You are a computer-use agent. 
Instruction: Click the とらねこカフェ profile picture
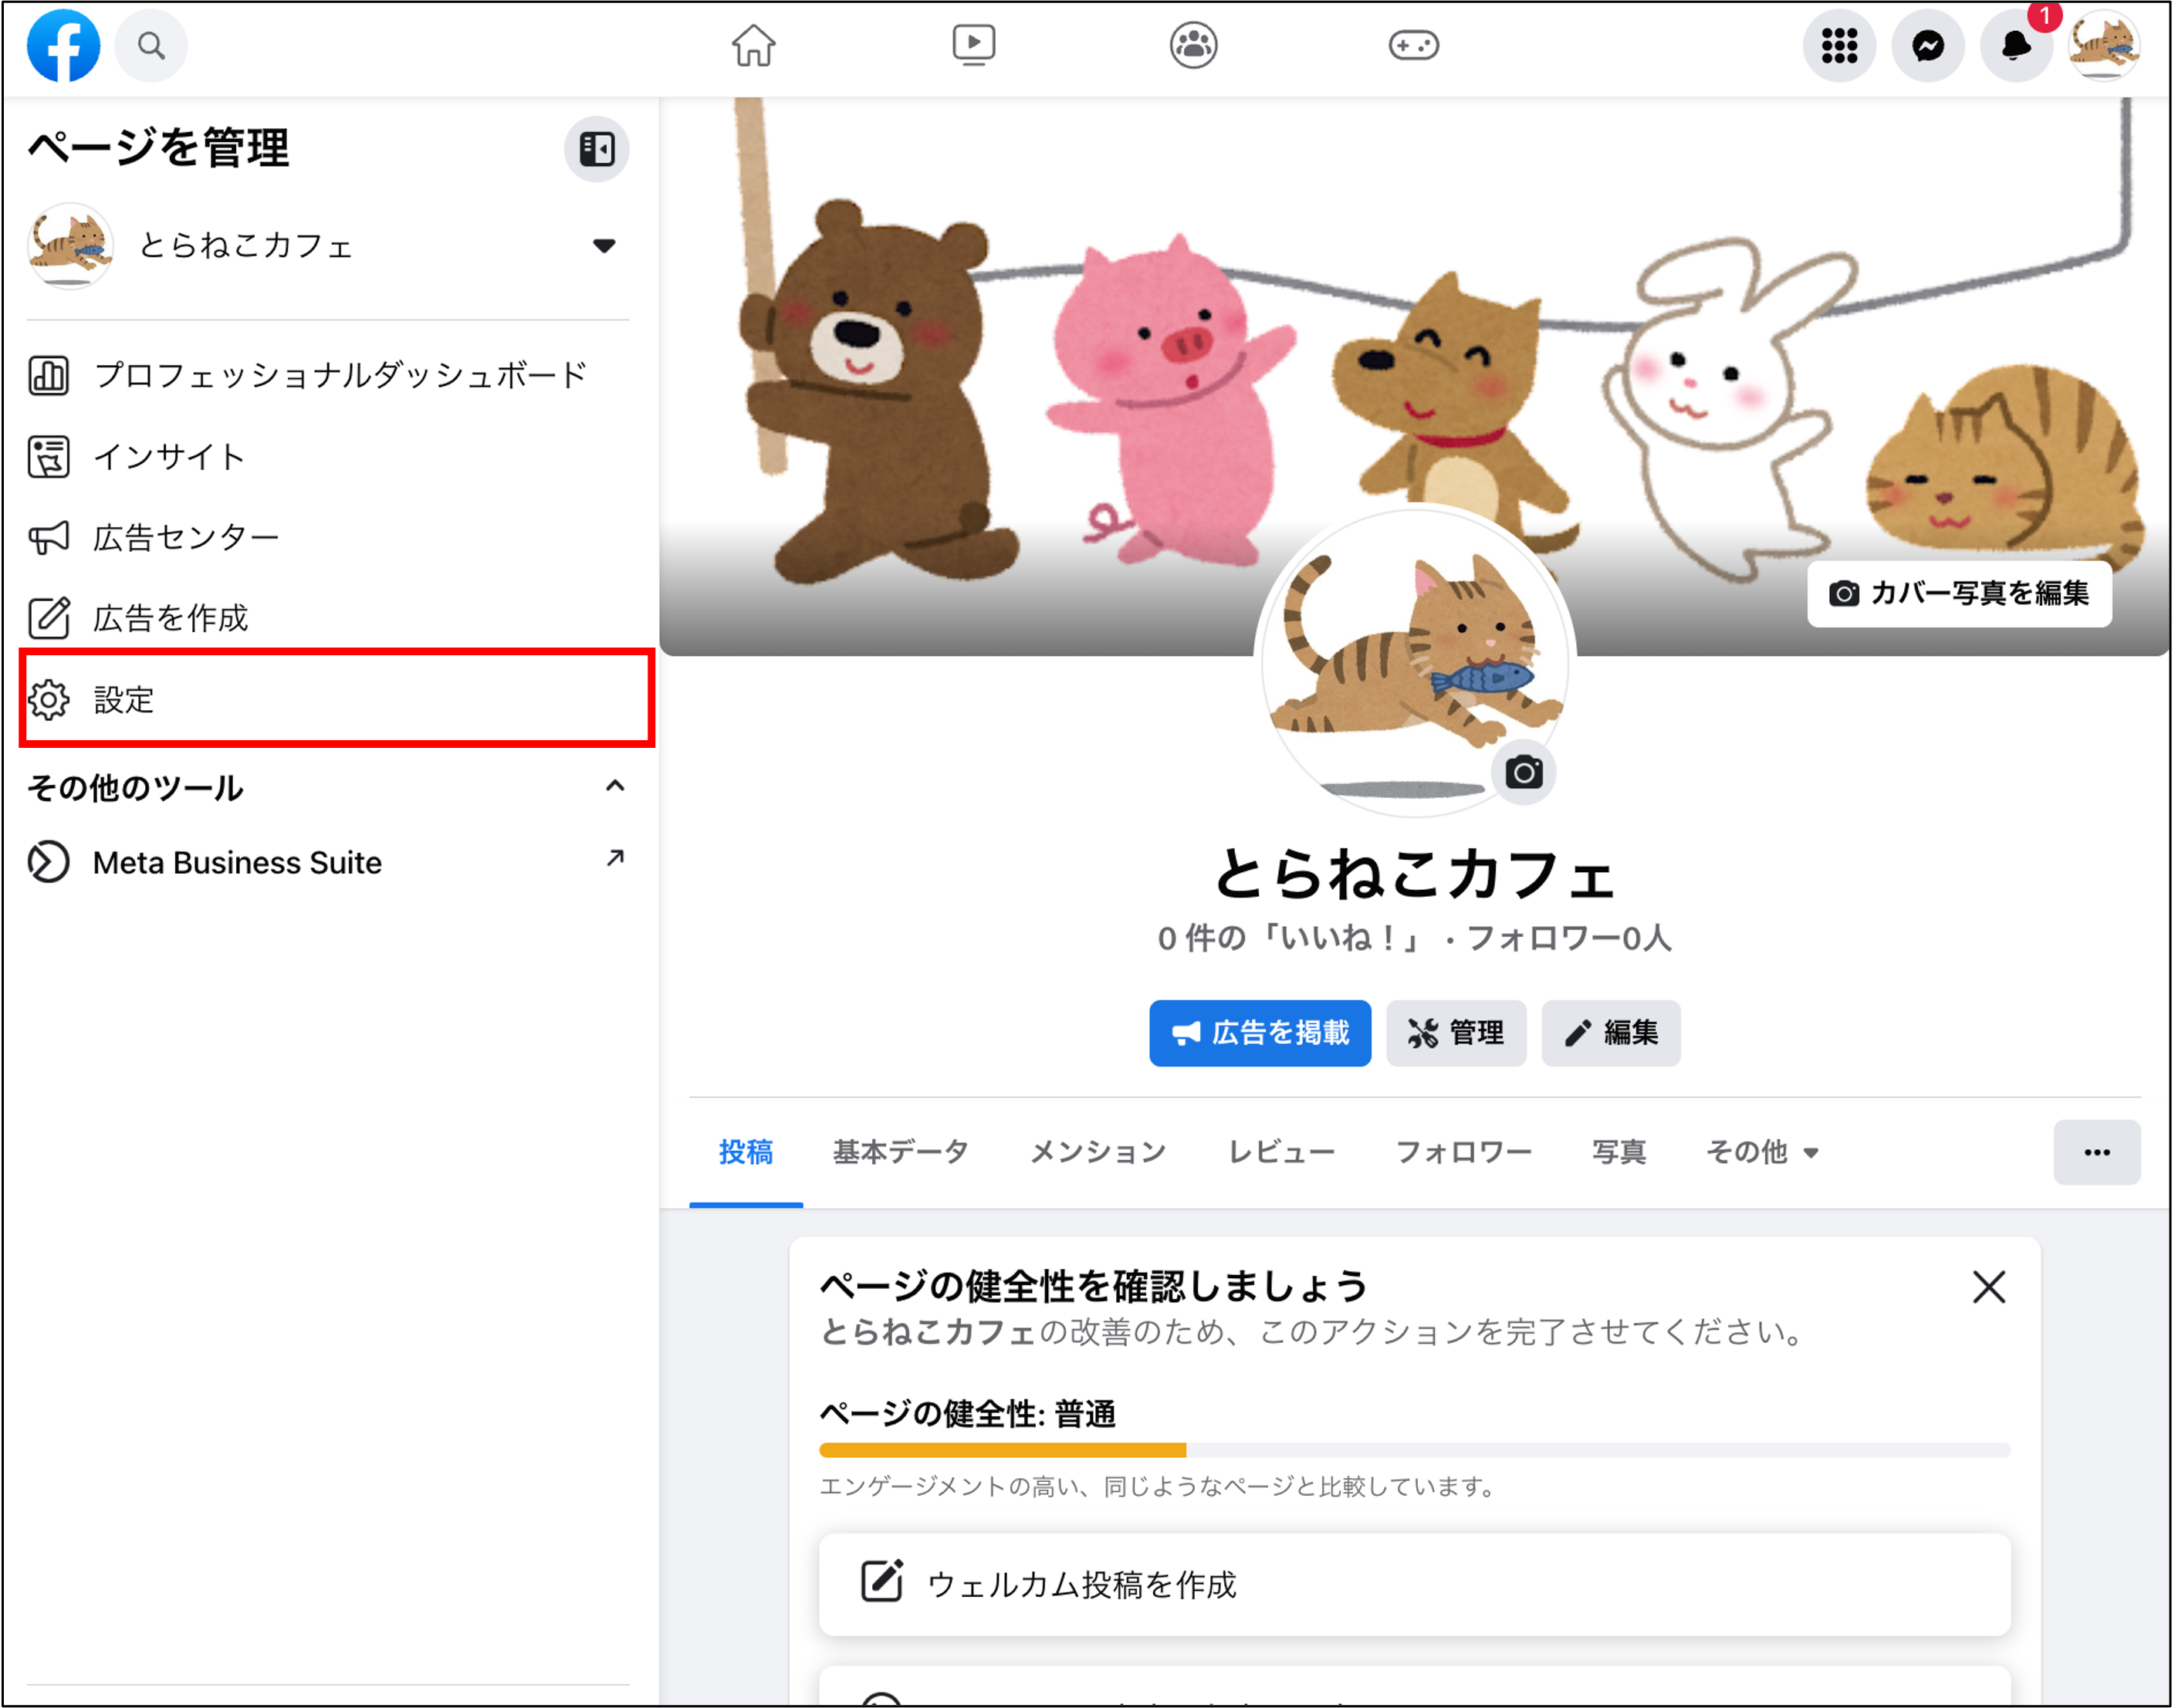[1414, 662]
